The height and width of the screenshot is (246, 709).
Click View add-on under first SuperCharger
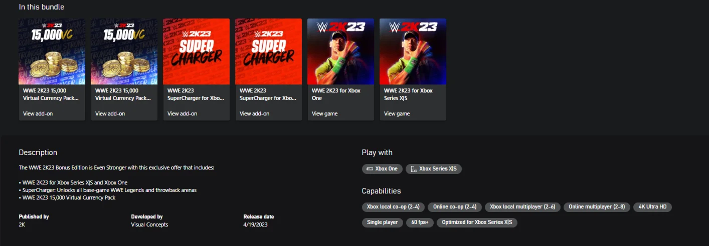pyautogui.click(x=182, y=113)
